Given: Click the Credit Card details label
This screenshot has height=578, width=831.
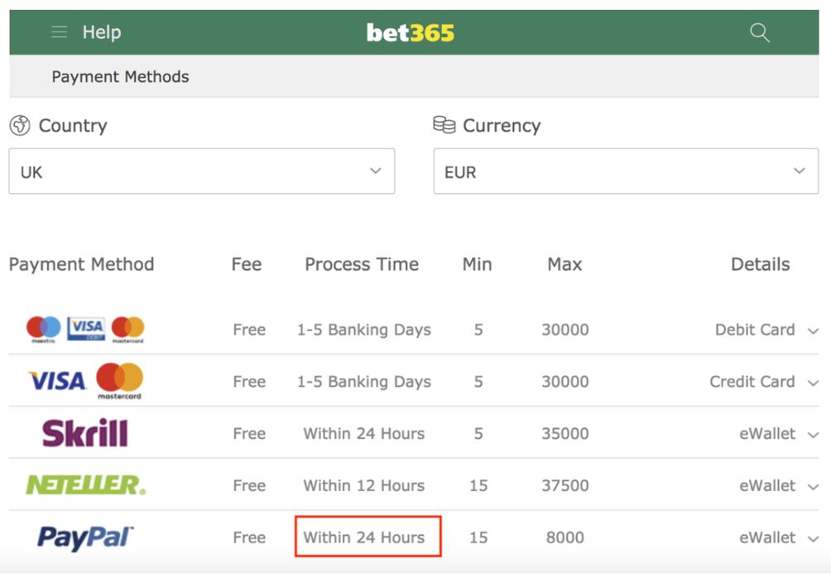Looking at the screenshot, I should (x=752, y=381).
